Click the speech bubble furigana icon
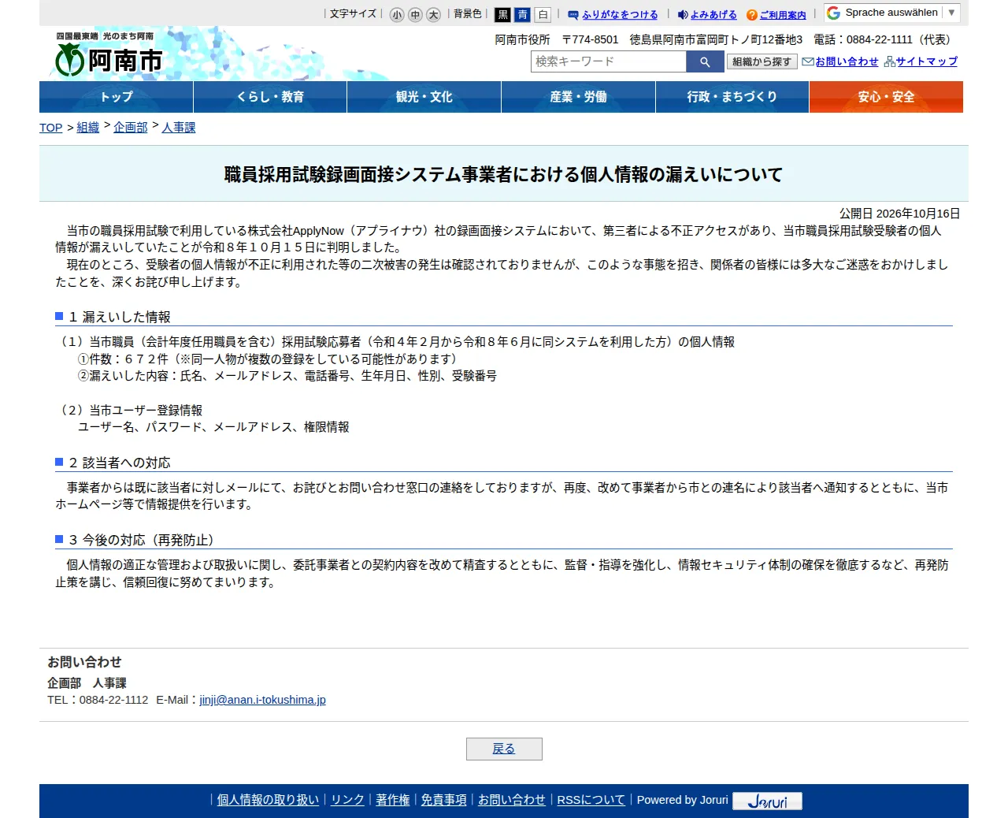Screen dimensions: 1008x818 coord(573,15)
